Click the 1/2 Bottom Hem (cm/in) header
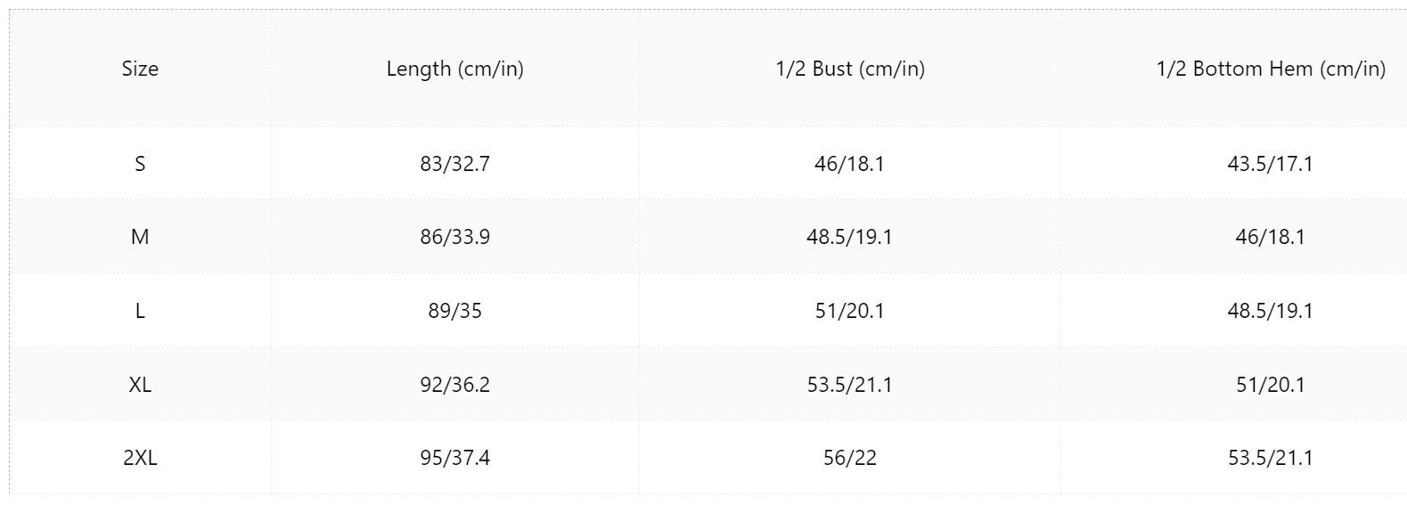This screenshot has height=513, width=1407. pos(1271,69)
